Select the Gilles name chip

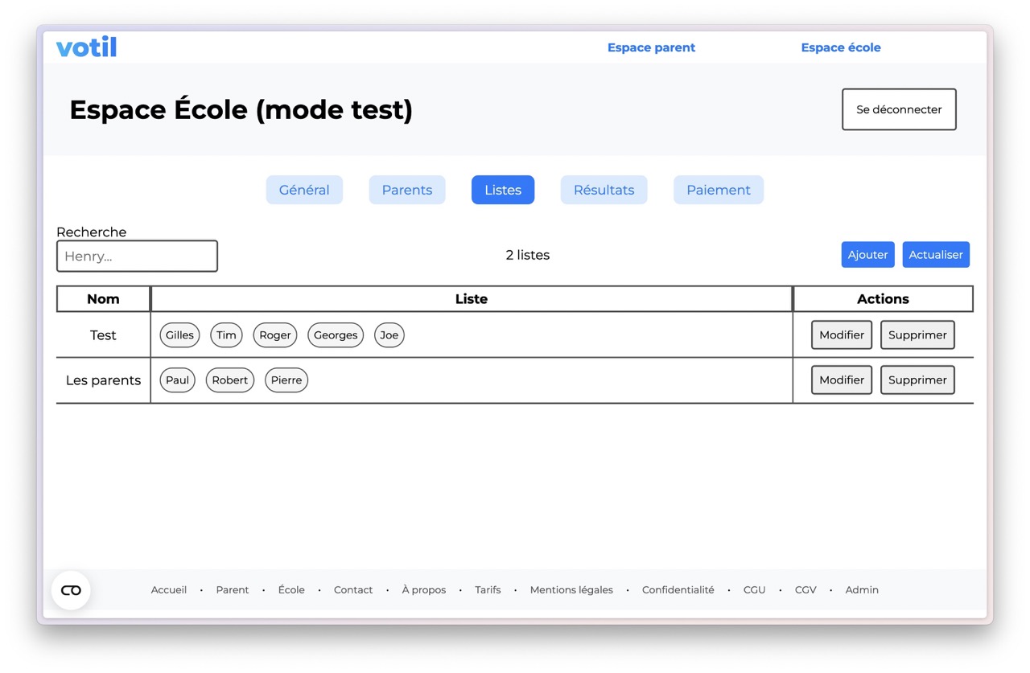click(179, 334)
